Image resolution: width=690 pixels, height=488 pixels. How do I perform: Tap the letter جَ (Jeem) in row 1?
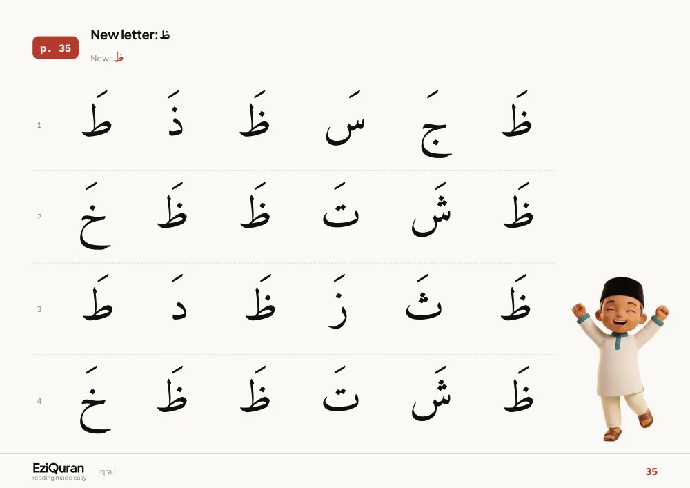[435, 124]
